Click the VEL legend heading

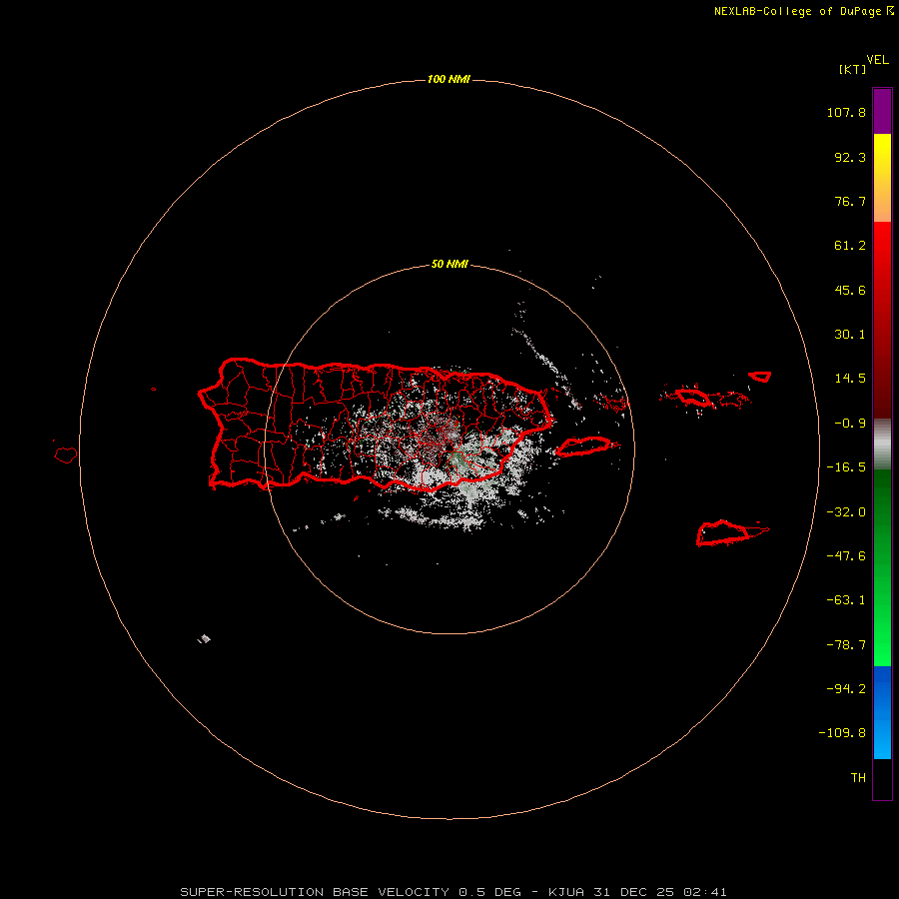(x=877, y=60)
